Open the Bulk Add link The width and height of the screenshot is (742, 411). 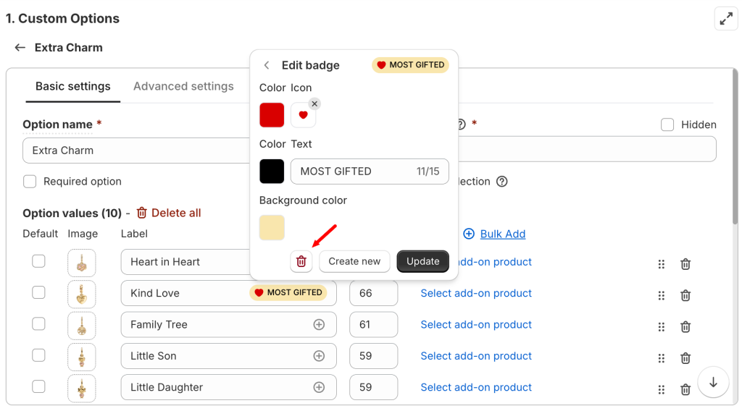502,234
